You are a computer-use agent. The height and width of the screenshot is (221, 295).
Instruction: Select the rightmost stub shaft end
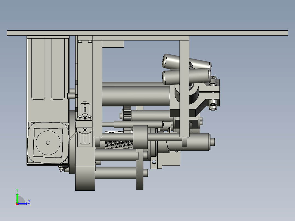point(213,142)
